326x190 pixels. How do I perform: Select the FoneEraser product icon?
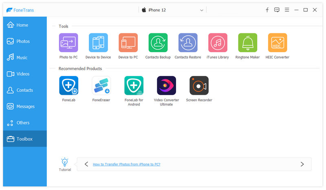[101, 86]
